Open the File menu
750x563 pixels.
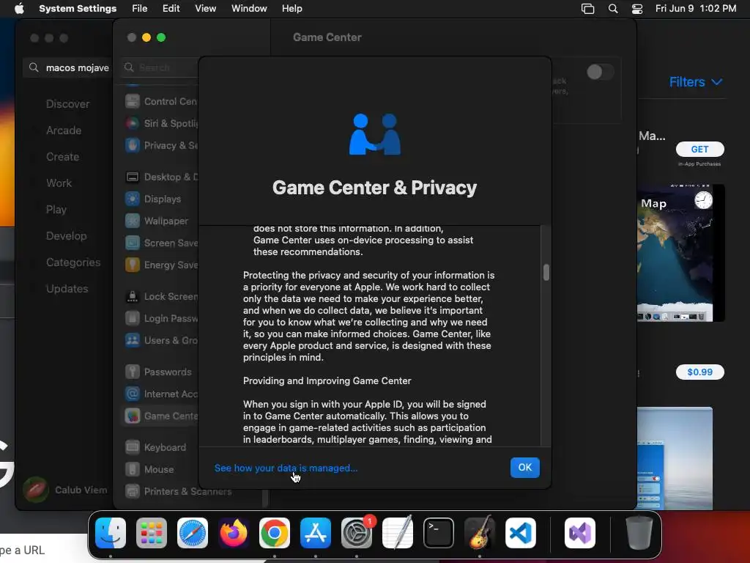(x=140, y=9)
